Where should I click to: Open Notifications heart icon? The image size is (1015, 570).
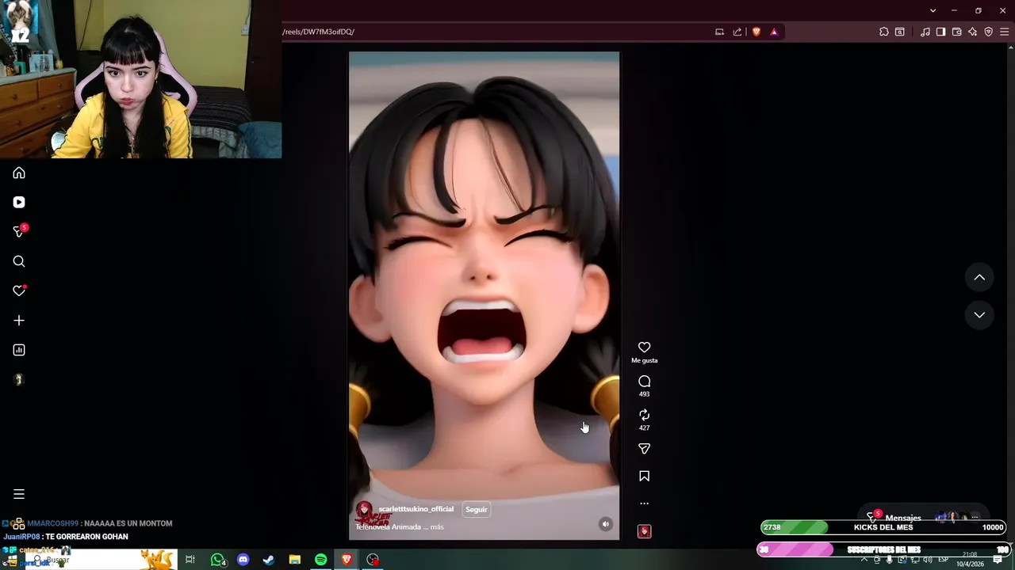point(19,291)
